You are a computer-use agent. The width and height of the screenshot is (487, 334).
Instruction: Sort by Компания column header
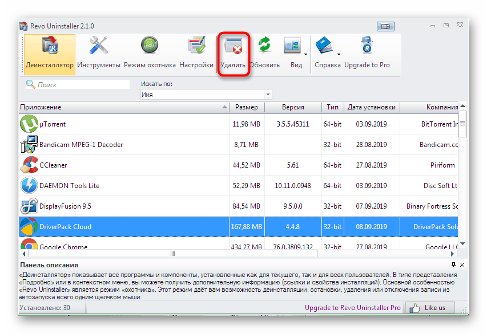pyautogui.click(x=429, y=107)
